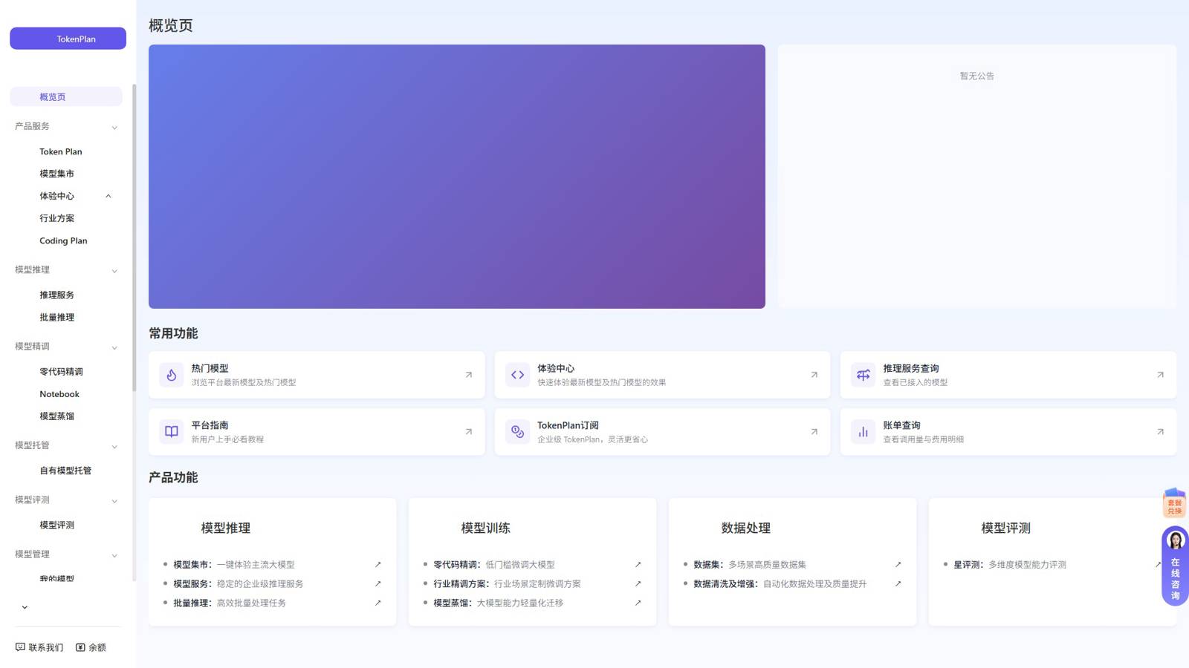The width and height of the screenshot is (1189, 668).
Task: Open the 在线咨询 support avatar widget
Action: click(x=1176, y=566)
